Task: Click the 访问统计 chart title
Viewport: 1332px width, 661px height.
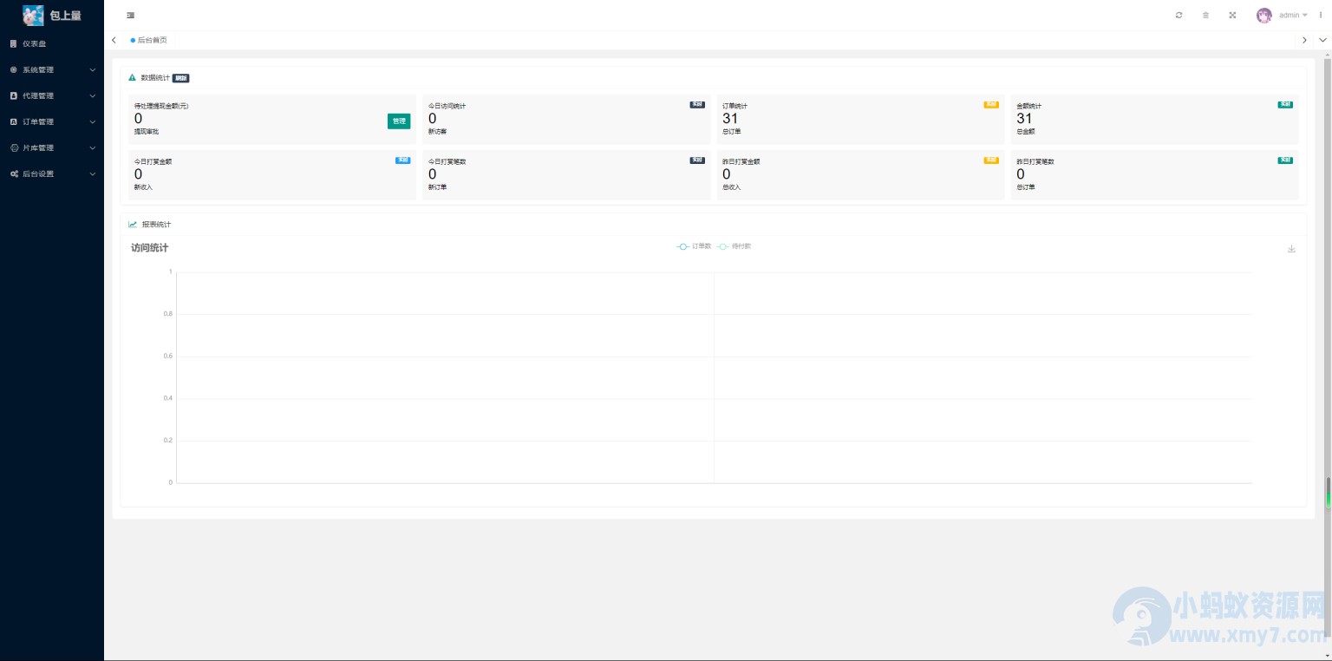Action: 149,248
